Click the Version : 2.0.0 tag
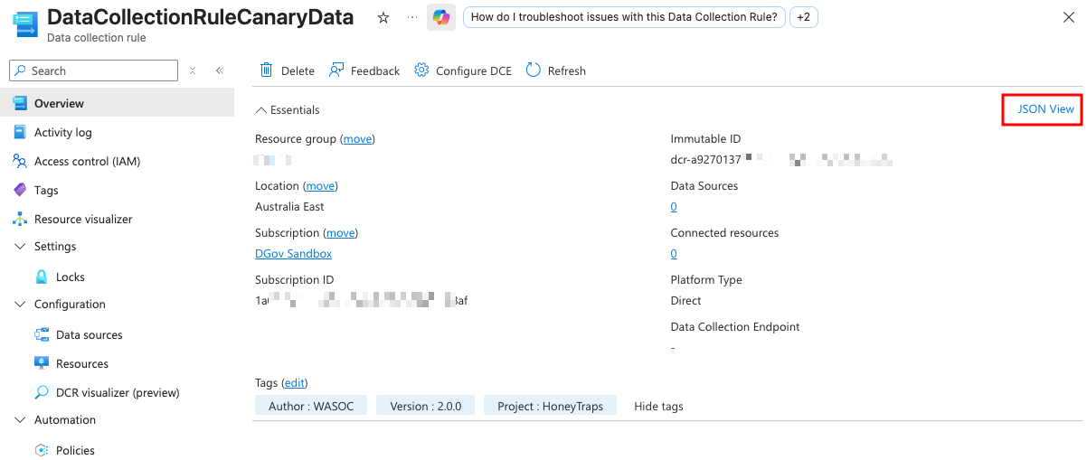This screenshot has width=1087, height=460. [426, 406]
